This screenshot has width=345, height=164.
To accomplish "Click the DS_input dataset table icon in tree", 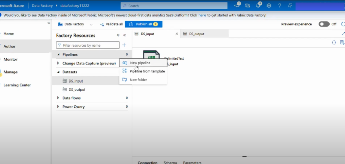I will 65,81.
